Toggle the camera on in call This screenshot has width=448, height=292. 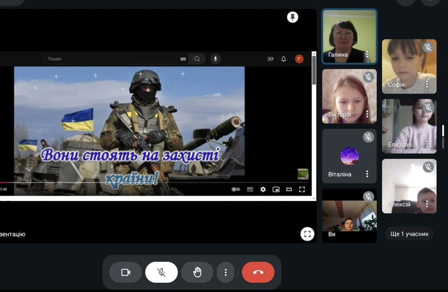click(126, 272)
